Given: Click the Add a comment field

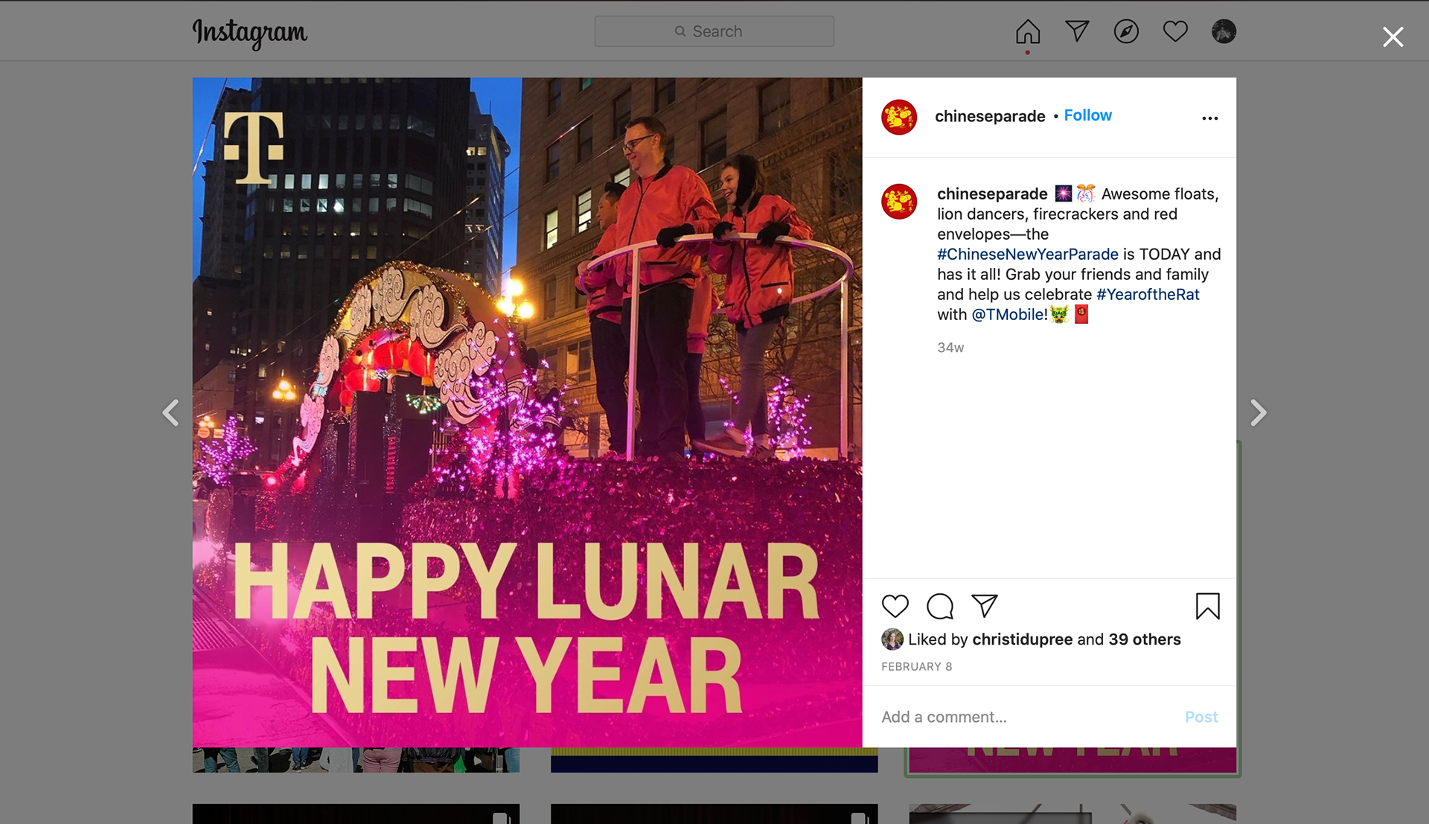Looking at the screenshot, I should [x=1027, y=717].
